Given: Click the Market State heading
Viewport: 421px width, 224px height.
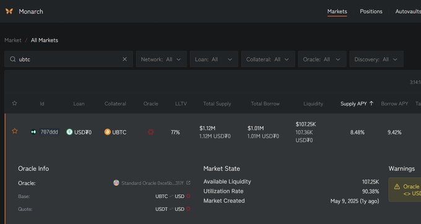Looking at the screenshot, I should pos(222,168).
